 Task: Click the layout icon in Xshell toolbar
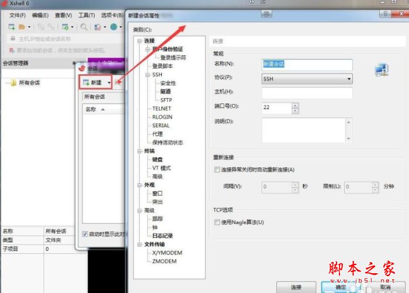pos(98,27)
